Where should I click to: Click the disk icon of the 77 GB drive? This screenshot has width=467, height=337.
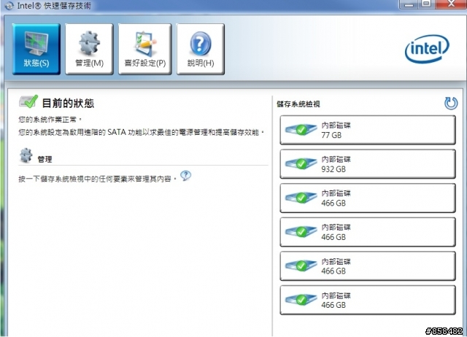tap(301, 130)
